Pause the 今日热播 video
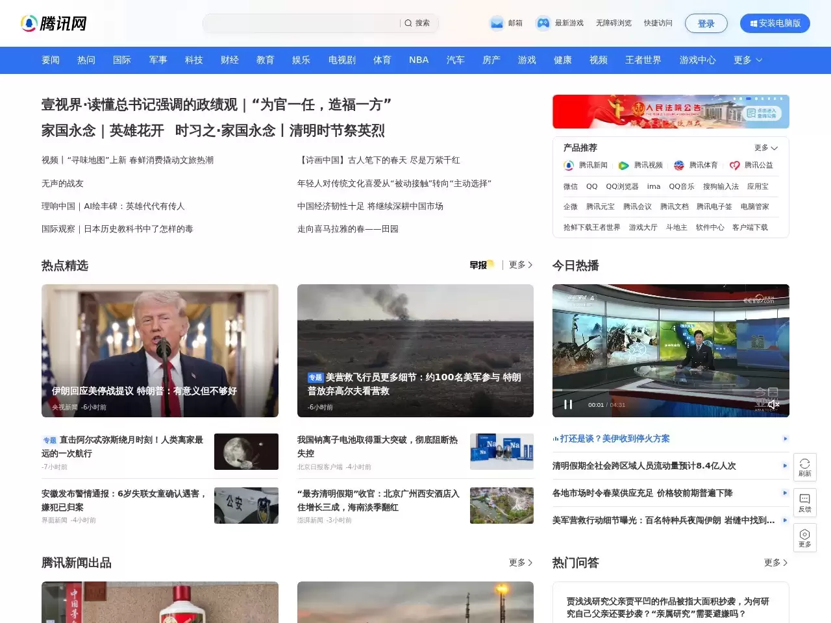This screenshot has width=831, height=623. pos(568,404)
